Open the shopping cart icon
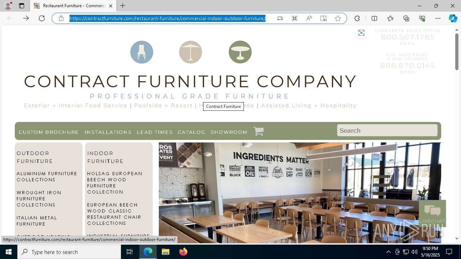Screen dimensions: 461x259 [258, 131]
